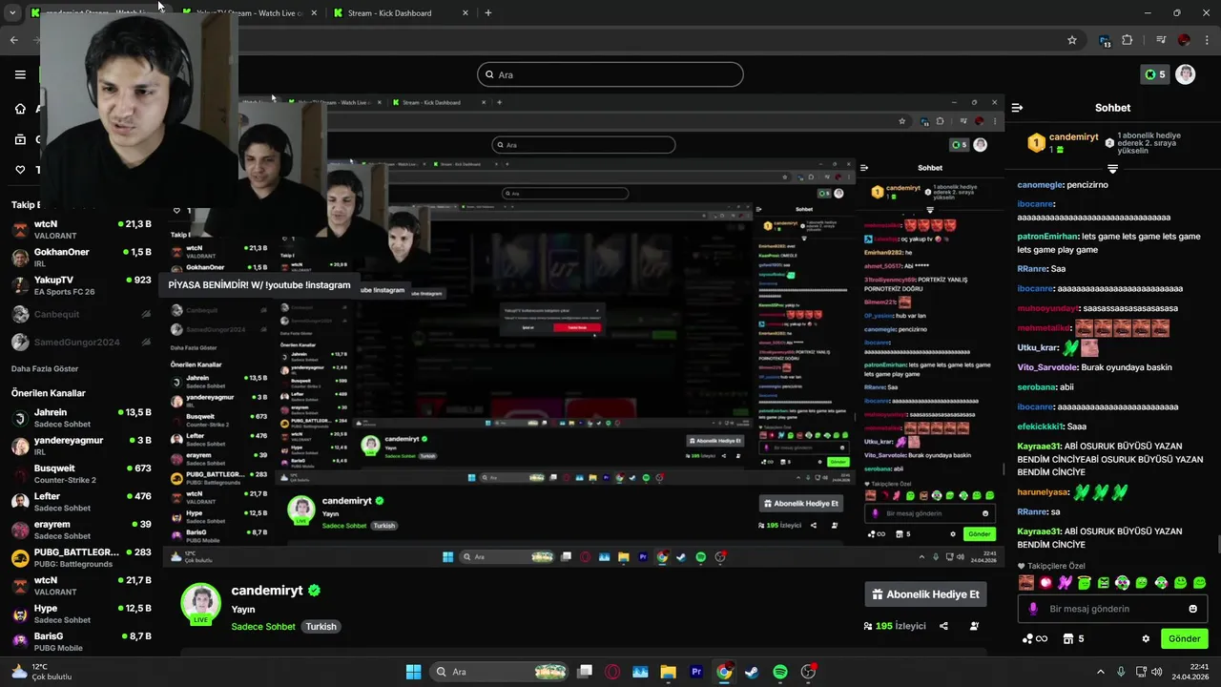Viewport: 1221px width, 687px height.
Task: Click chat username Vito_Sarvotole
Action: pyautogui.click(x=1047, y=367)
